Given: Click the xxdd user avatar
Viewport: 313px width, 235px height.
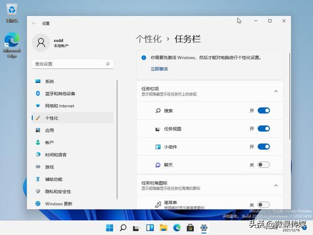Looking at the screenshot, I should pos(41,43).
